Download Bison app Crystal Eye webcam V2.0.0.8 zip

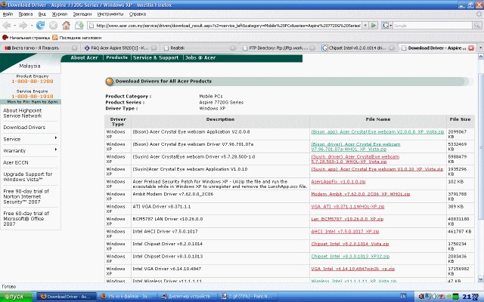point(377,131)
